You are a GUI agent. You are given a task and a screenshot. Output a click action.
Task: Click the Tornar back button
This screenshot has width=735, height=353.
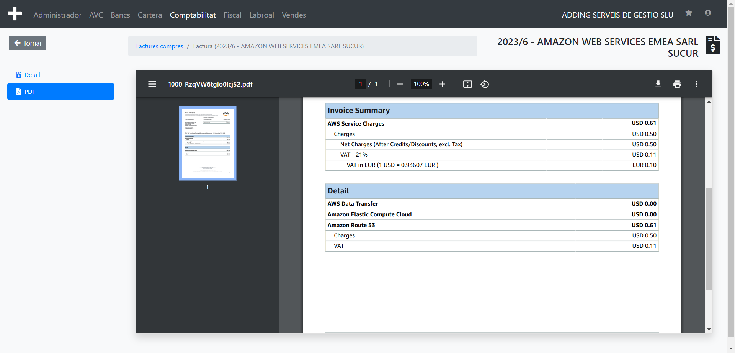point(28,43)
